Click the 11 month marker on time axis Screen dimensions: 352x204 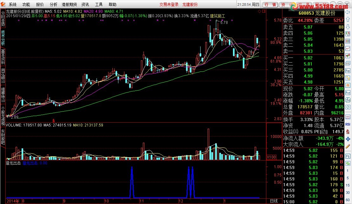click(x=142, y=201)
